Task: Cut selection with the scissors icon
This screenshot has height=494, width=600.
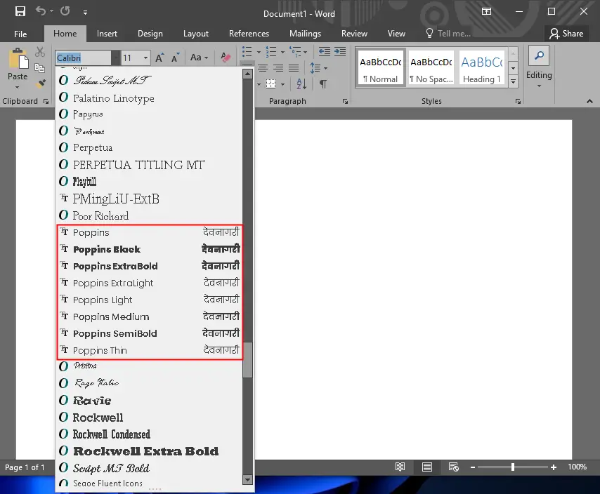Action: 40,52
